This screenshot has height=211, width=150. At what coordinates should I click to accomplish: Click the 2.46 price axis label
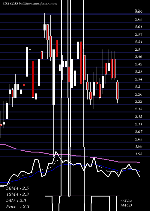[139, 57]
